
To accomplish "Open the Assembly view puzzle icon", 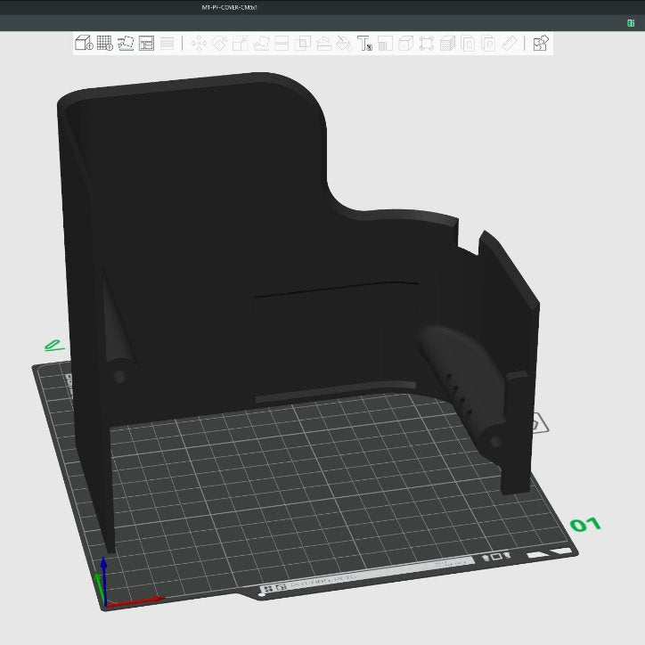I will pos(541,43).
